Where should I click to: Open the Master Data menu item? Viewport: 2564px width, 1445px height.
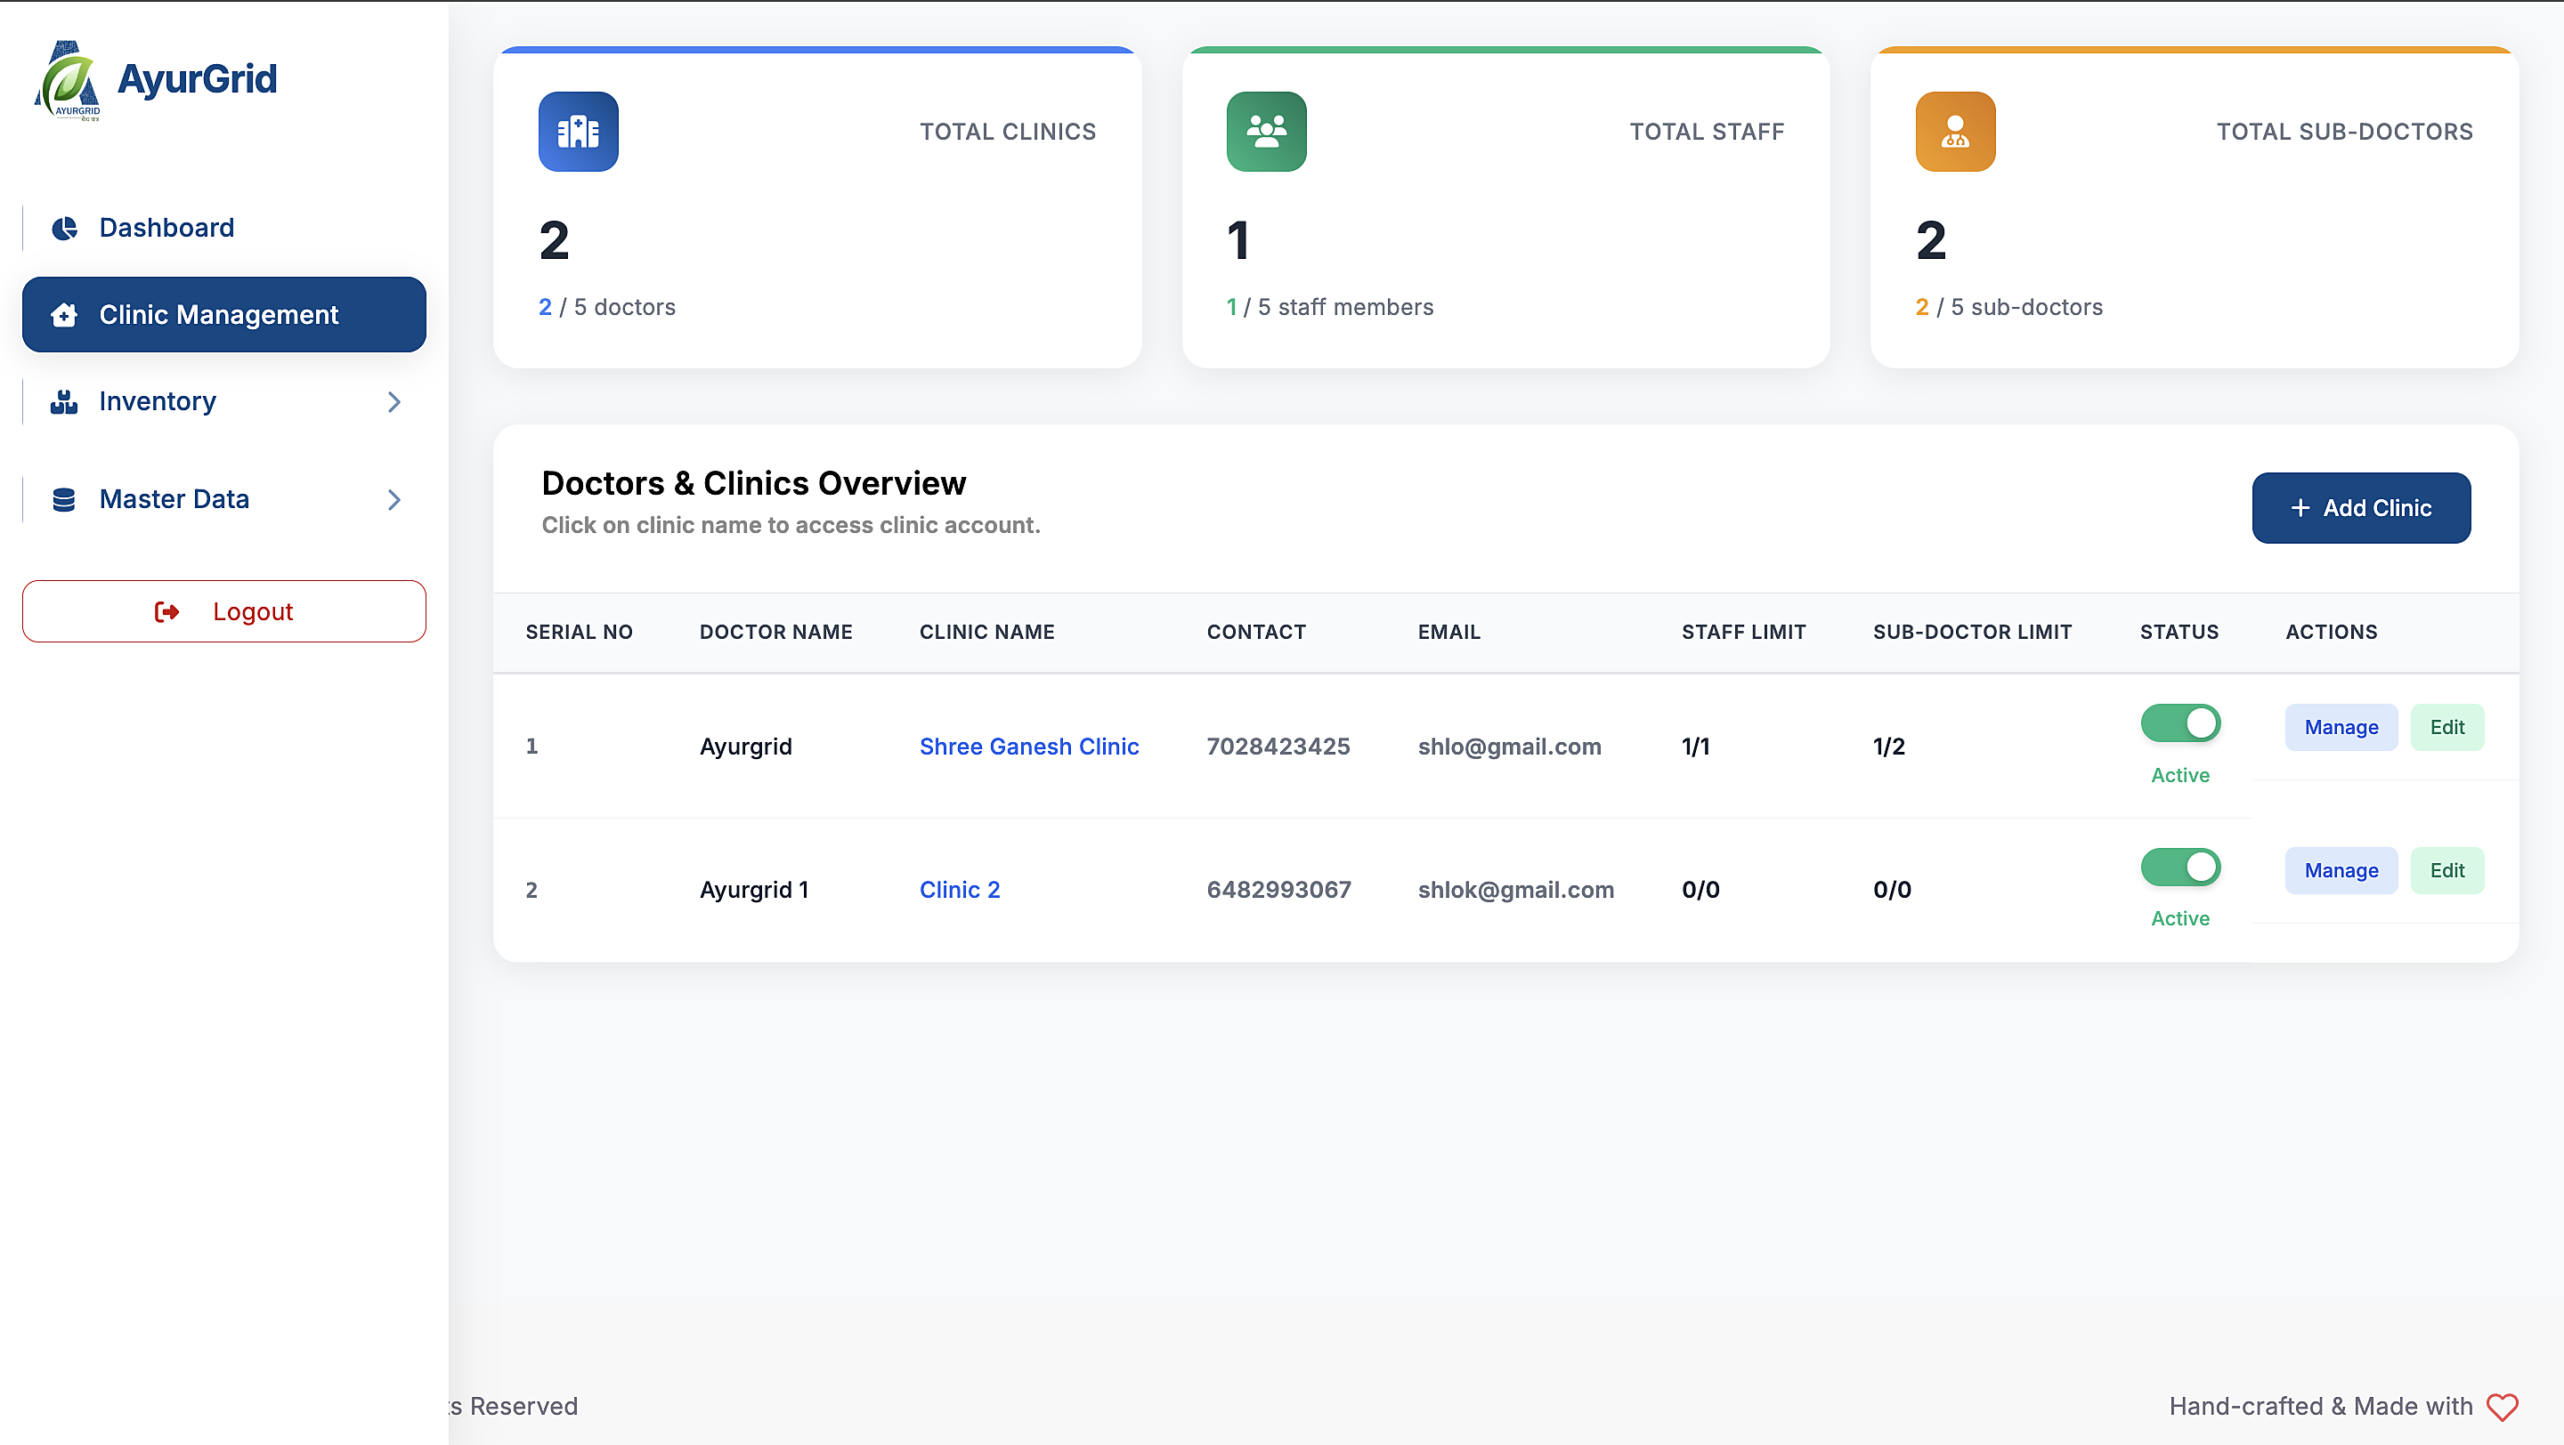pos(224,499)
